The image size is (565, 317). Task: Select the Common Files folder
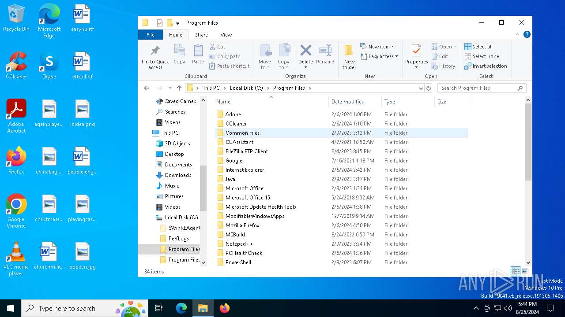pyautogui.click(x=341, y=133)
